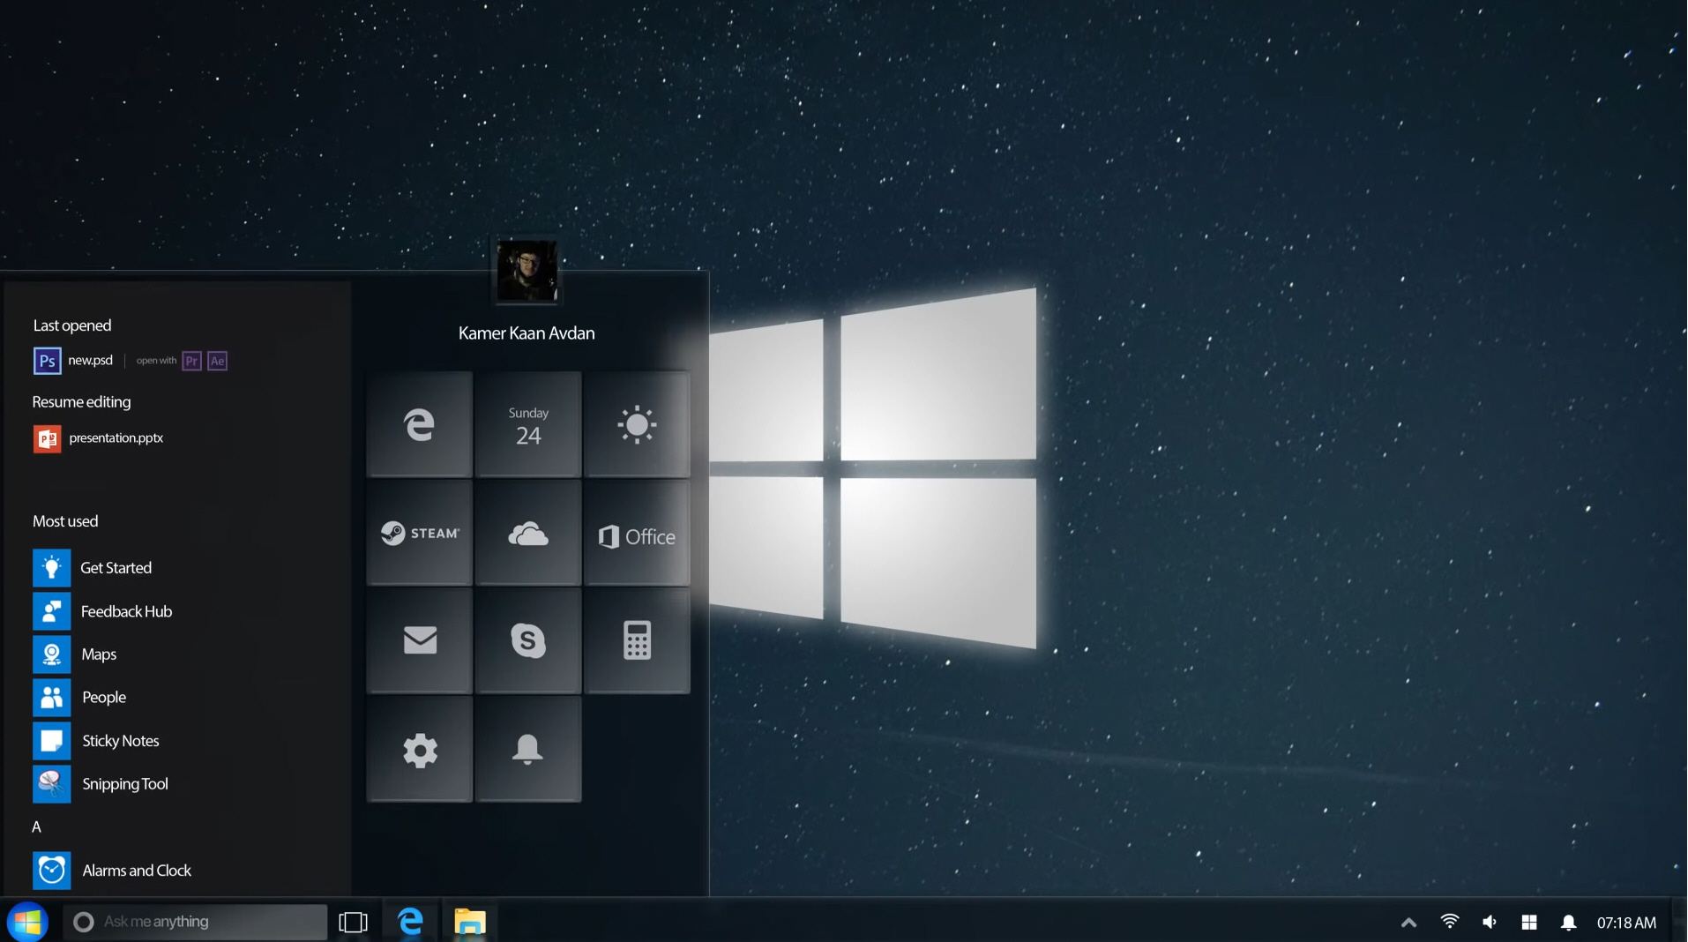Click the Alarms and Clock icon
Screen dimensions: 1688x942
tap(52, 871)
